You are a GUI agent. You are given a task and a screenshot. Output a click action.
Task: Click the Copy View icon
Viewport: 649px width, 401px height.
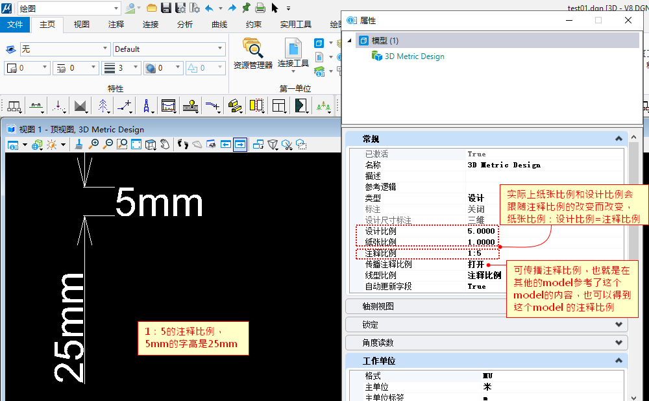coord(258,145)
